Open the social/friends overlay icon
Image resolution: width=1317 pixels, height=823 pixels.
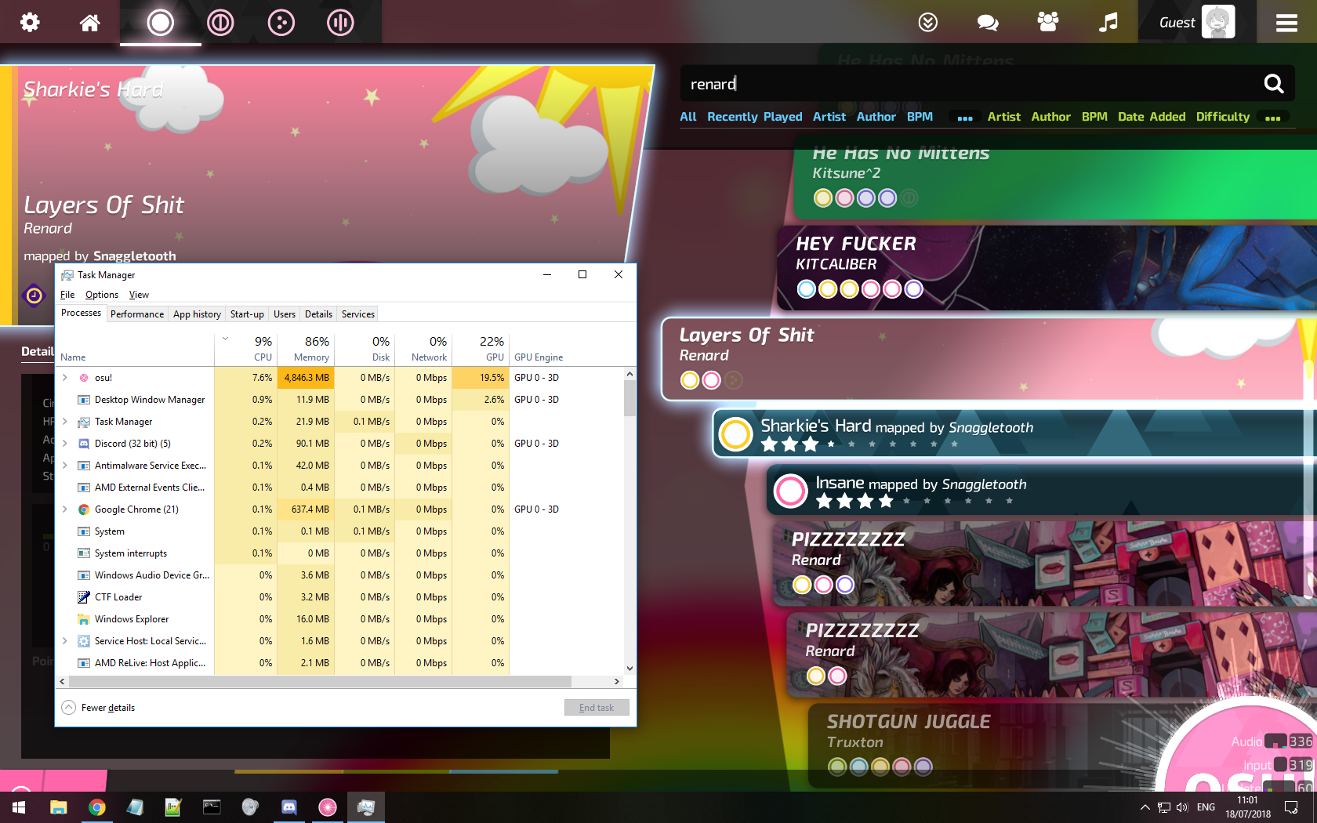(1047, 22)
